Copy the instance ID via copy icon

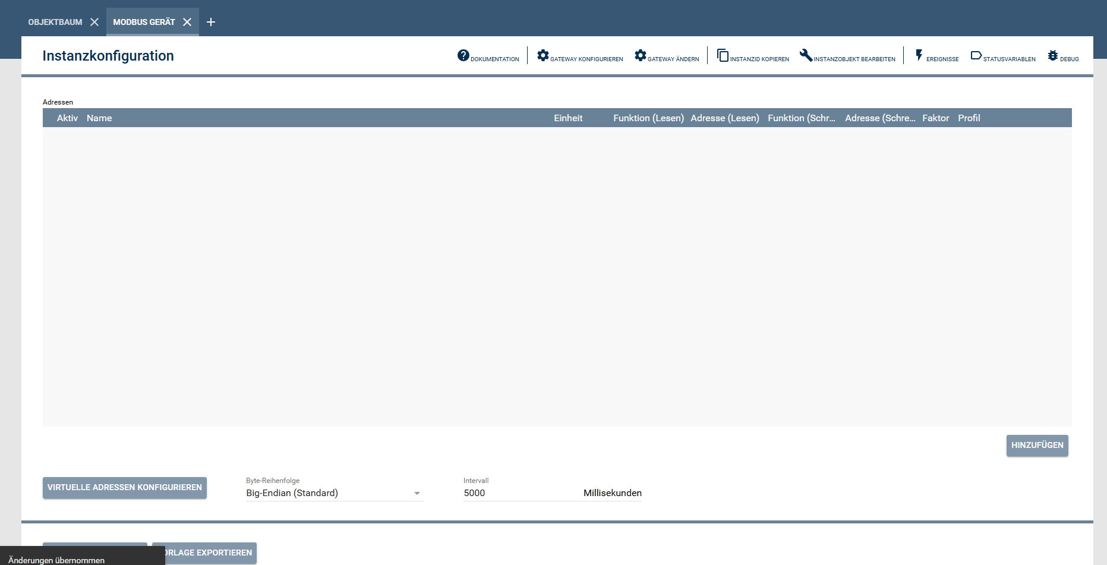[723, 55]
